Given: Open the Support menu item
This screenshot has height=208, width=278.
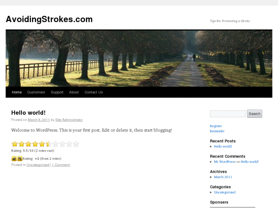Looking at the screenshot, I should click(57, 92).
